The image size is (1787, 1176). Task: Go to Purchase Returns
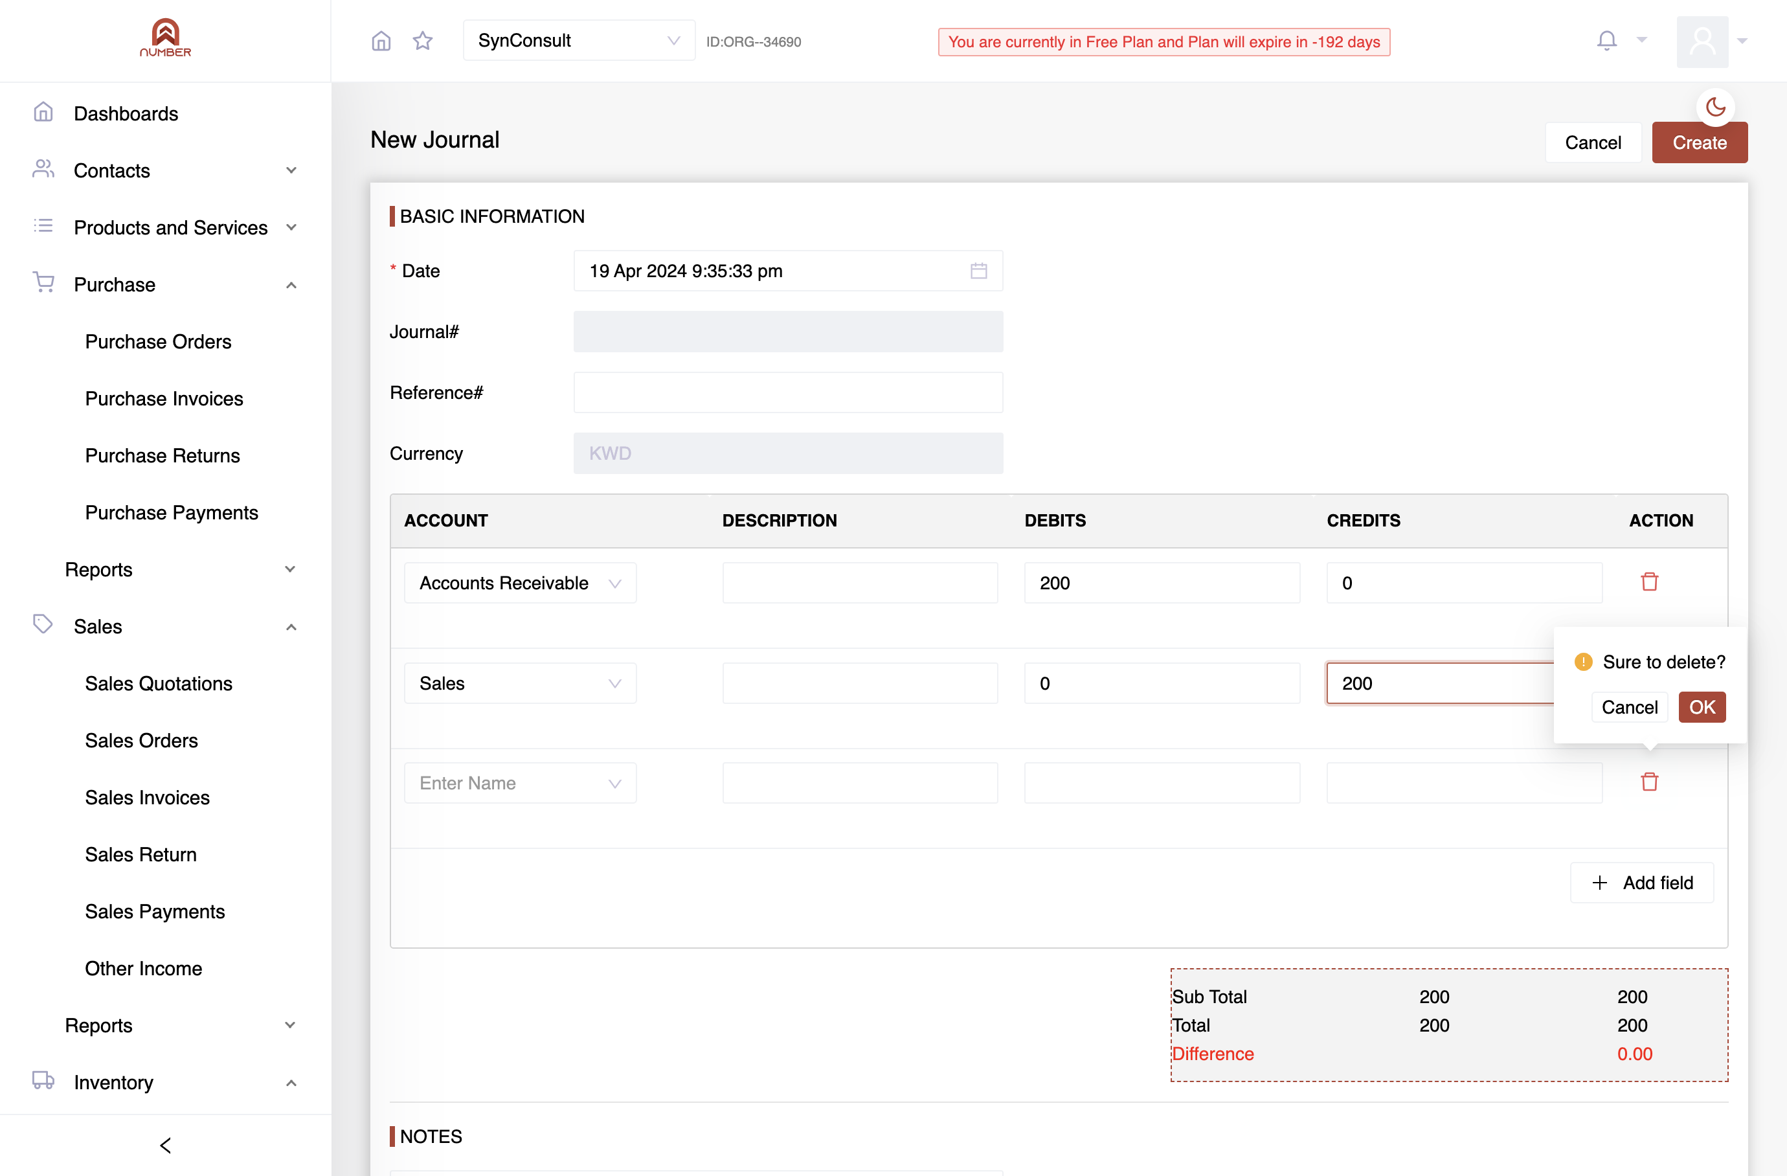coord(162,456)
